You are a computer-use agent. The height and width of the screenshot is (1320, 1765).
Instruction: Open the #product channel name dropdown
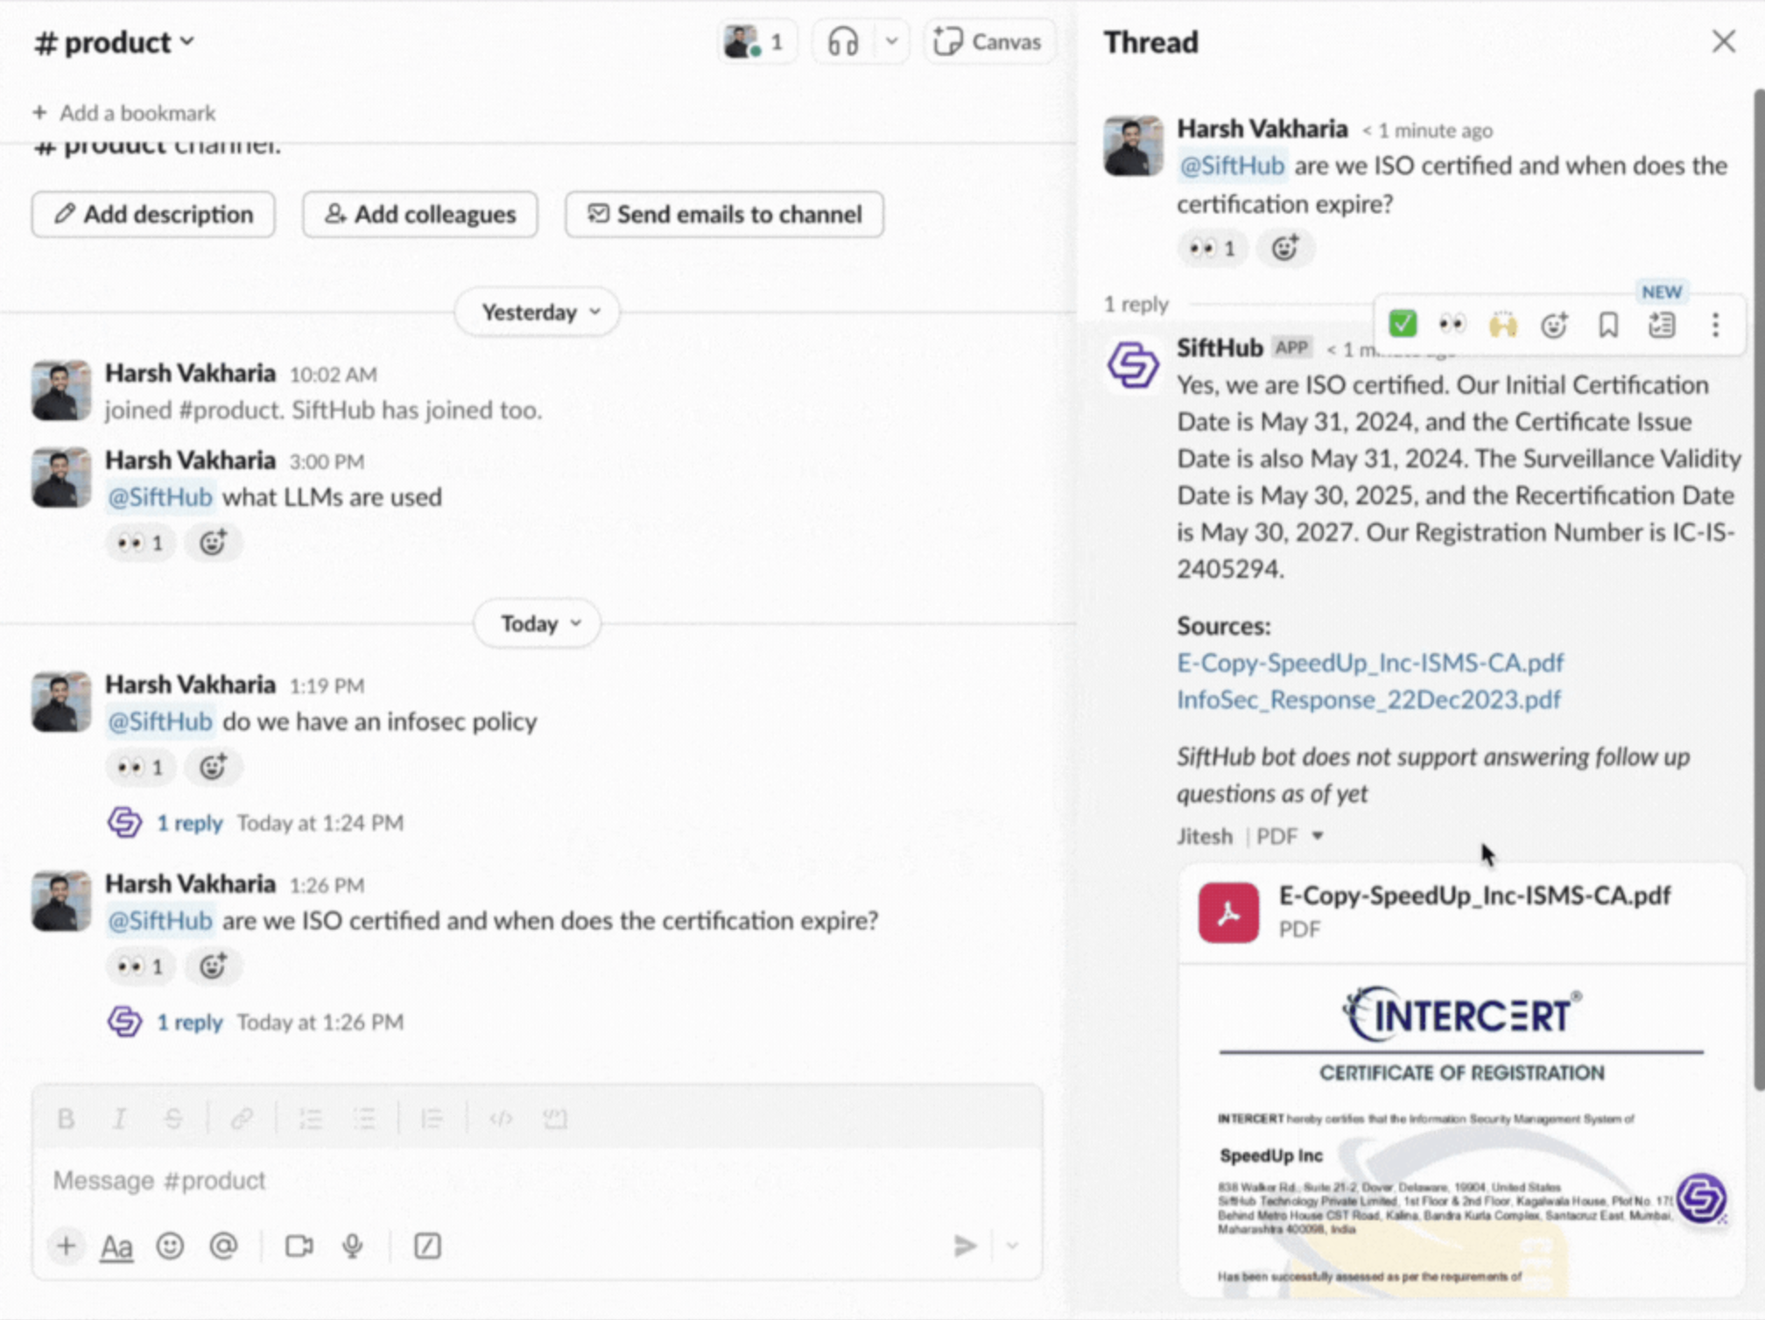[114, 42]
